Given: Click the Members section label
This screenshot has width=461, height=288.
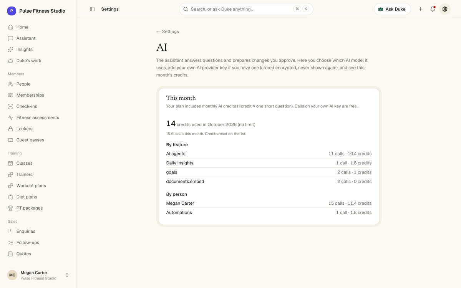Looking at the screenshot, I should coord(16,74).
